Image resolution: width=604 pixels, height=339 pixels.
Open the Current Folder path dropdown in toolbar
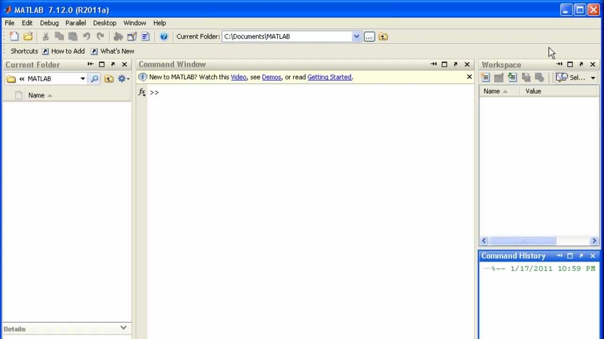point(356,36)
